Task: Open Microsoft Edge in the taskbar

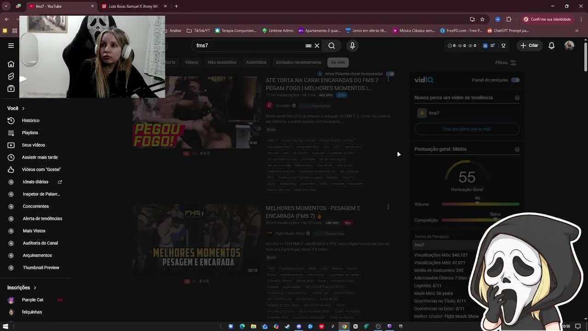Action: pos(243,326)
